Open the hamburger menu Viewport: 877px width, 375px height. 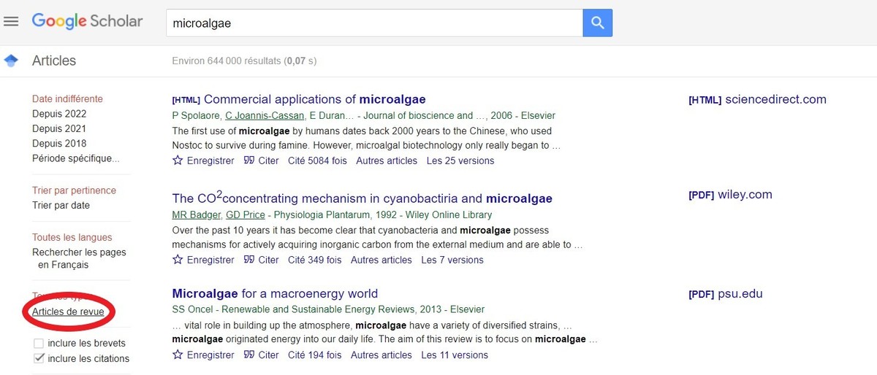[11, 21]
